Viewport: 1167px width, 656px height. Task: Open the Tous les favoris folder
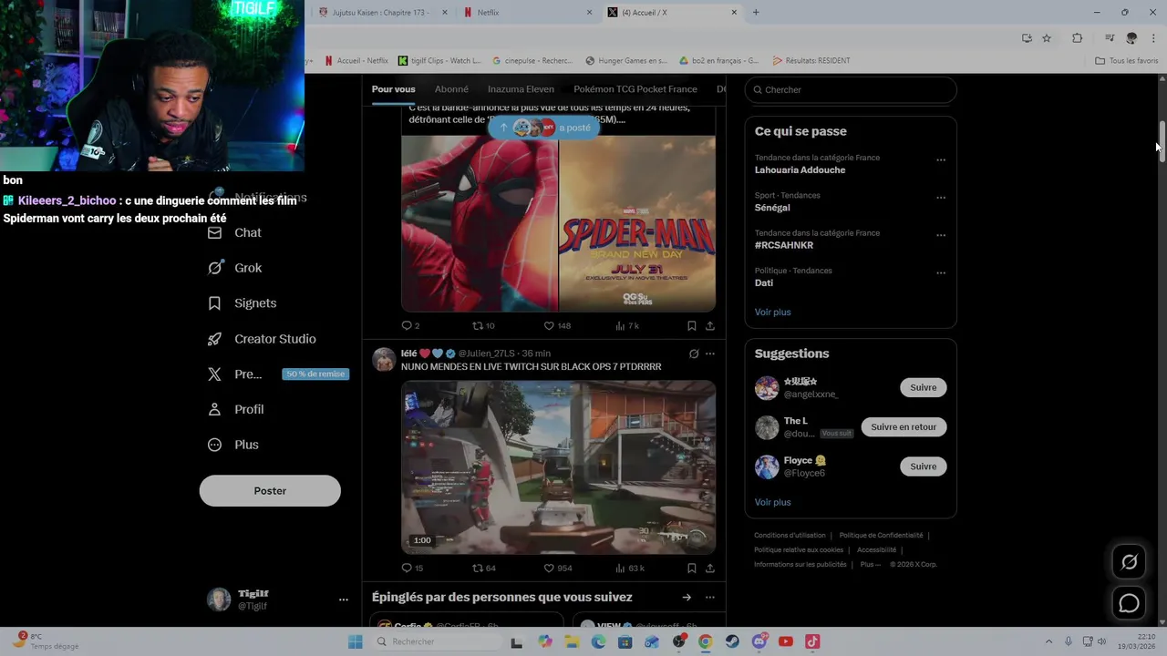pos(1126,61)
